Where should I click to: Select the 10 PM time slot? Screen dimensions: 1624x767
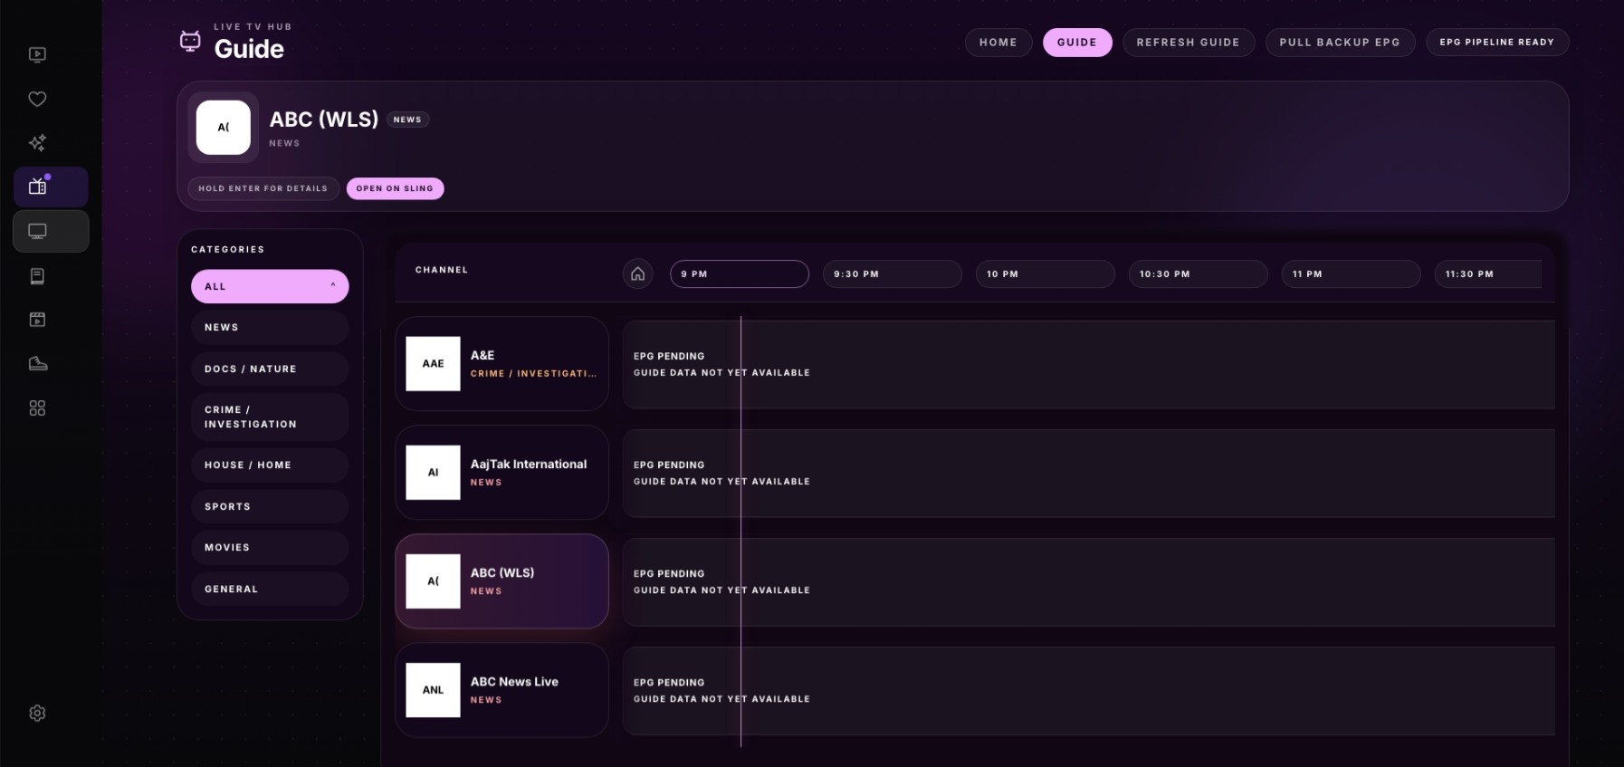point(1045,274)
